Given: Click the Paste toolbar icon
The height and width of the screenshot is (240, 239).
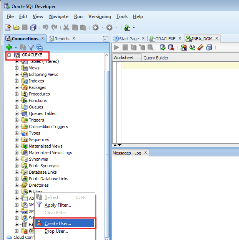Looking at the screenshot, I should pos(83,28).
